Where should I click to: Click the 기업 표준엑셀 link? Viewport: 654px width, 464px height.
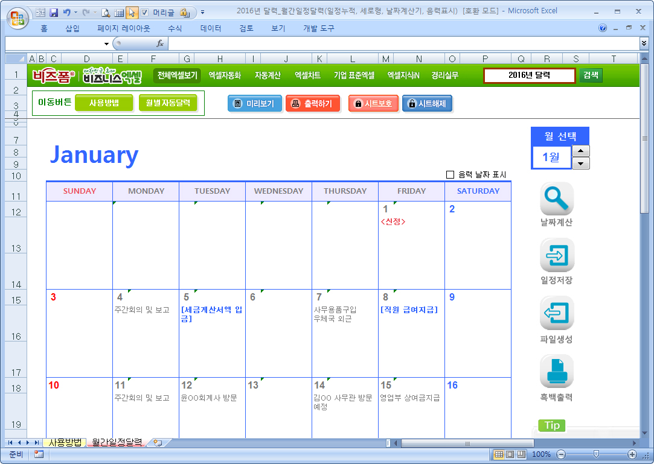(x=354, y=75)
